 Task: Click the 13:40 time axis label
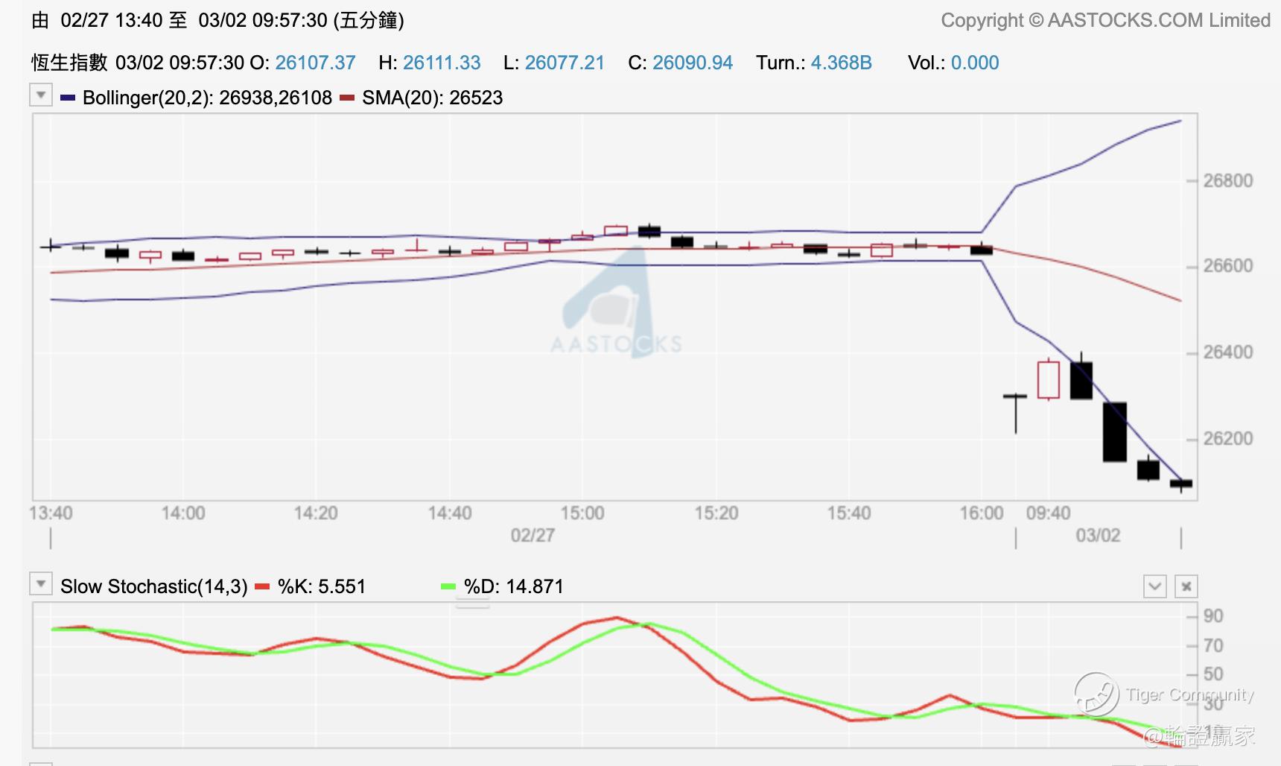51,513
